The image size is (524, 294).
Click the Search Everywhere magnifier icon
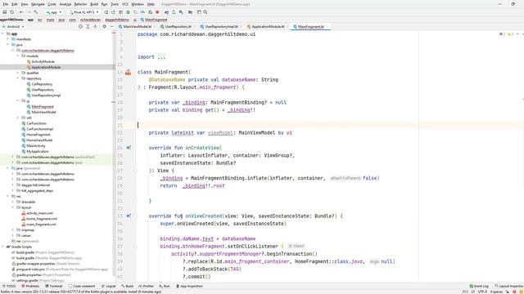pos(206,12)
